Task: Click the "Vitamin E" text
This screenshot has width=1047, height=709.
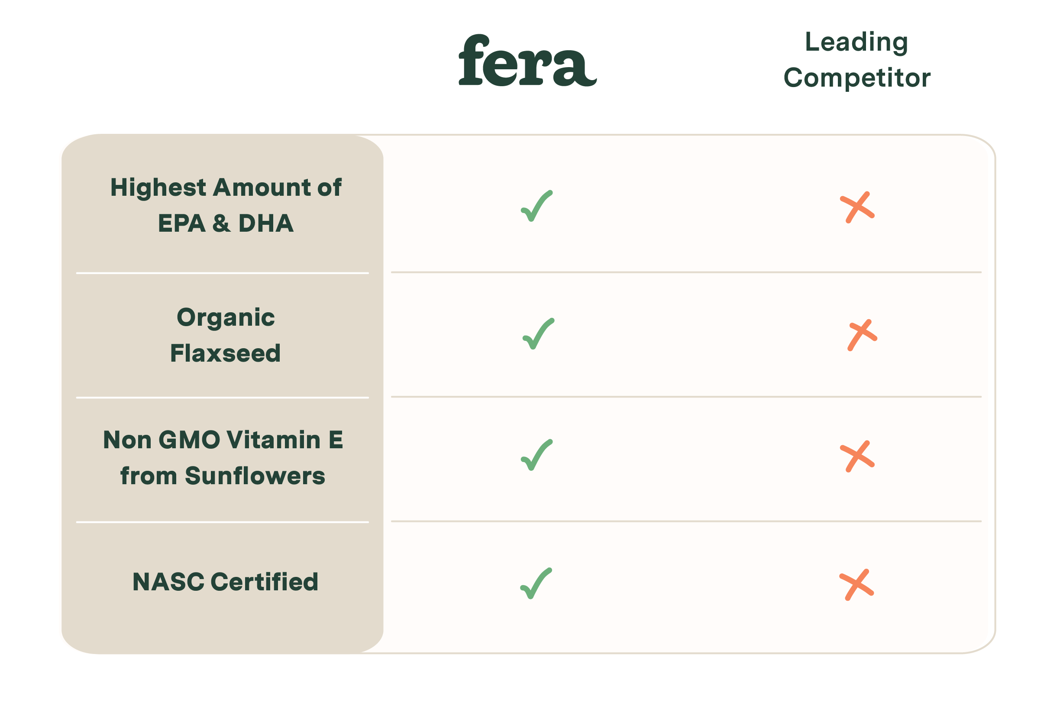Action: click(x=284, y=440)
